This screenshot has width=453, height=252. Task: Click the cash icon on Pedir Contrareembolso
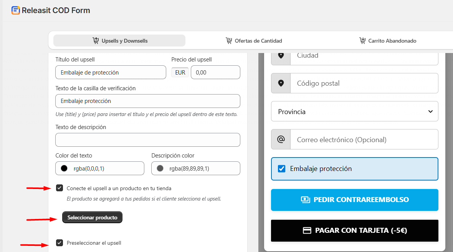(x=306, y=200)
